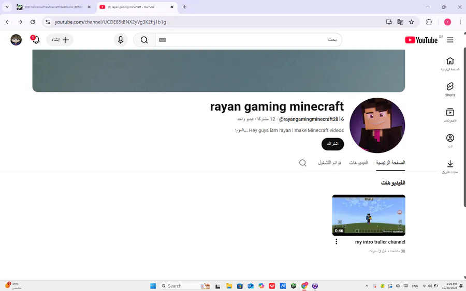Click the Create (إنشاء) button

click(x=60, y=40)
